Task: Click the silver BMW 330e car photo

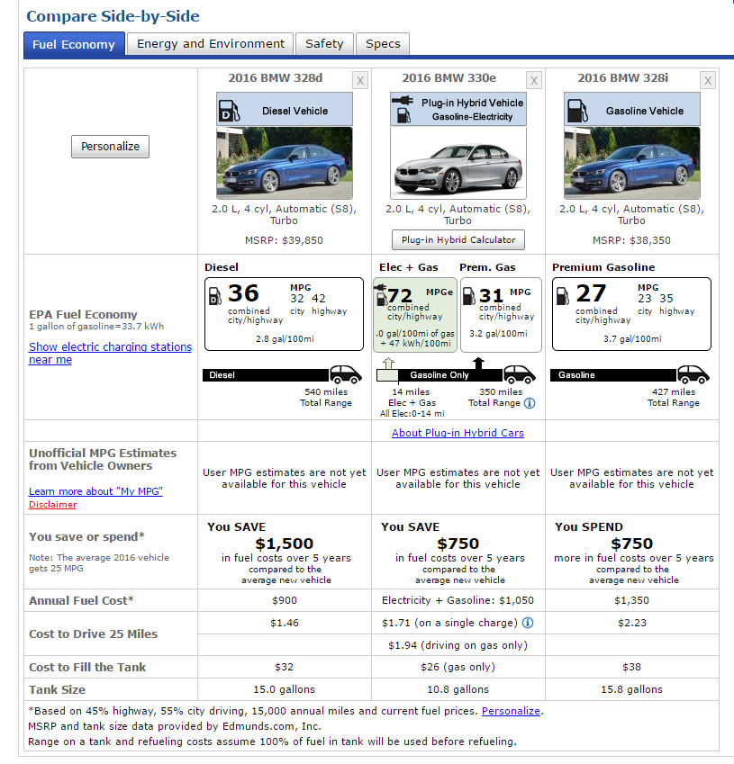Action: [x=458, y=164]
